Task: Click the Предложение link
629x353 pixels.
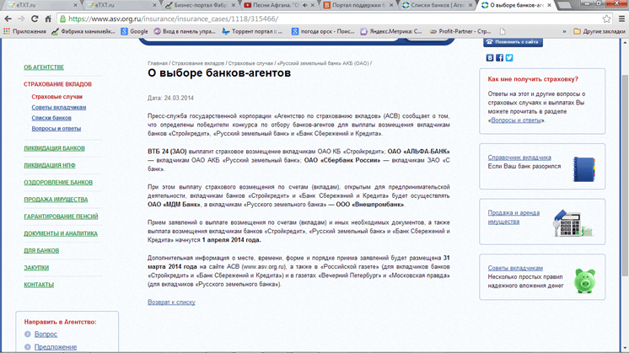Action: pos(56,347)
